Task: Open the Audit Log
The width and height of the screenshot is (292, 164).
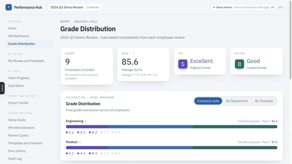Action: pos(15,159)
